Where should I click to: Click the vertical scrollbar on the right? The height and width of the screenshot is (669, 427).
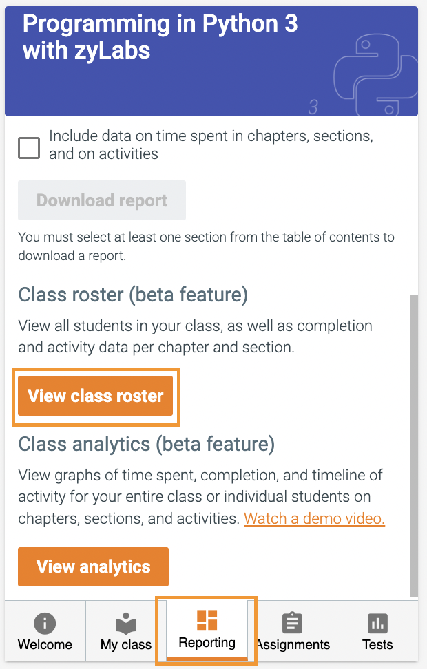(413, 446)
